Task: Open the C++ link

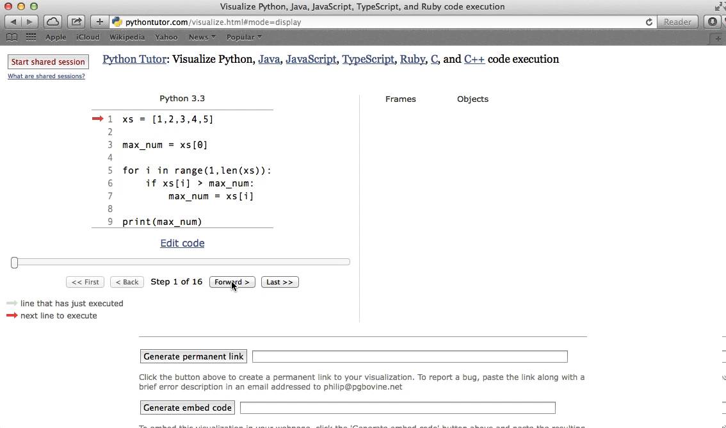Action: click(474, 60)
